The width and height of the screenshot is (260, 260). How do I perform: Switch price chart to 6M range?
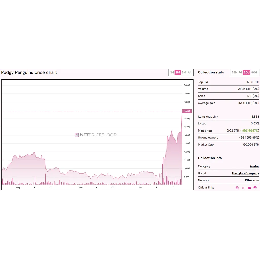pyautogui.click(x=184, y=72)
